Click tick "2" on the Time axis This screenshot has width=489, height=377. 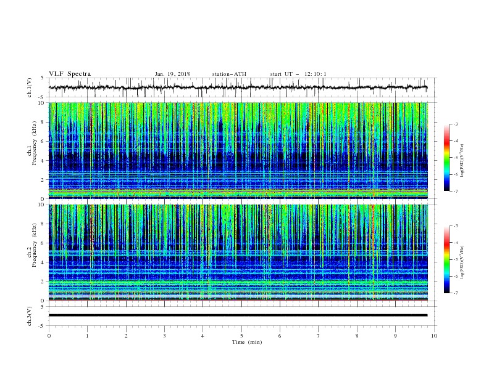pos(126,336)
